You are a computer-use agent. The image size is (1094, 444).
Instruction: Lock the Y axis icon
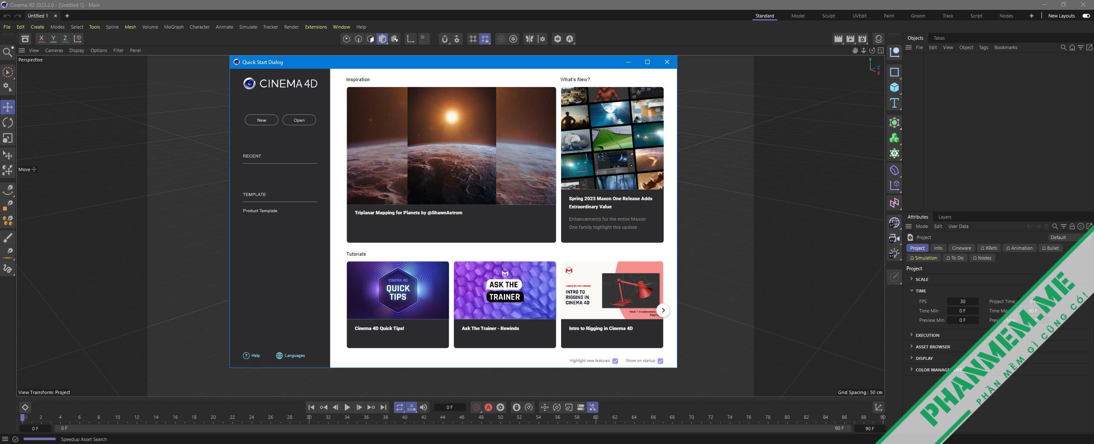(x=53, y=39)
